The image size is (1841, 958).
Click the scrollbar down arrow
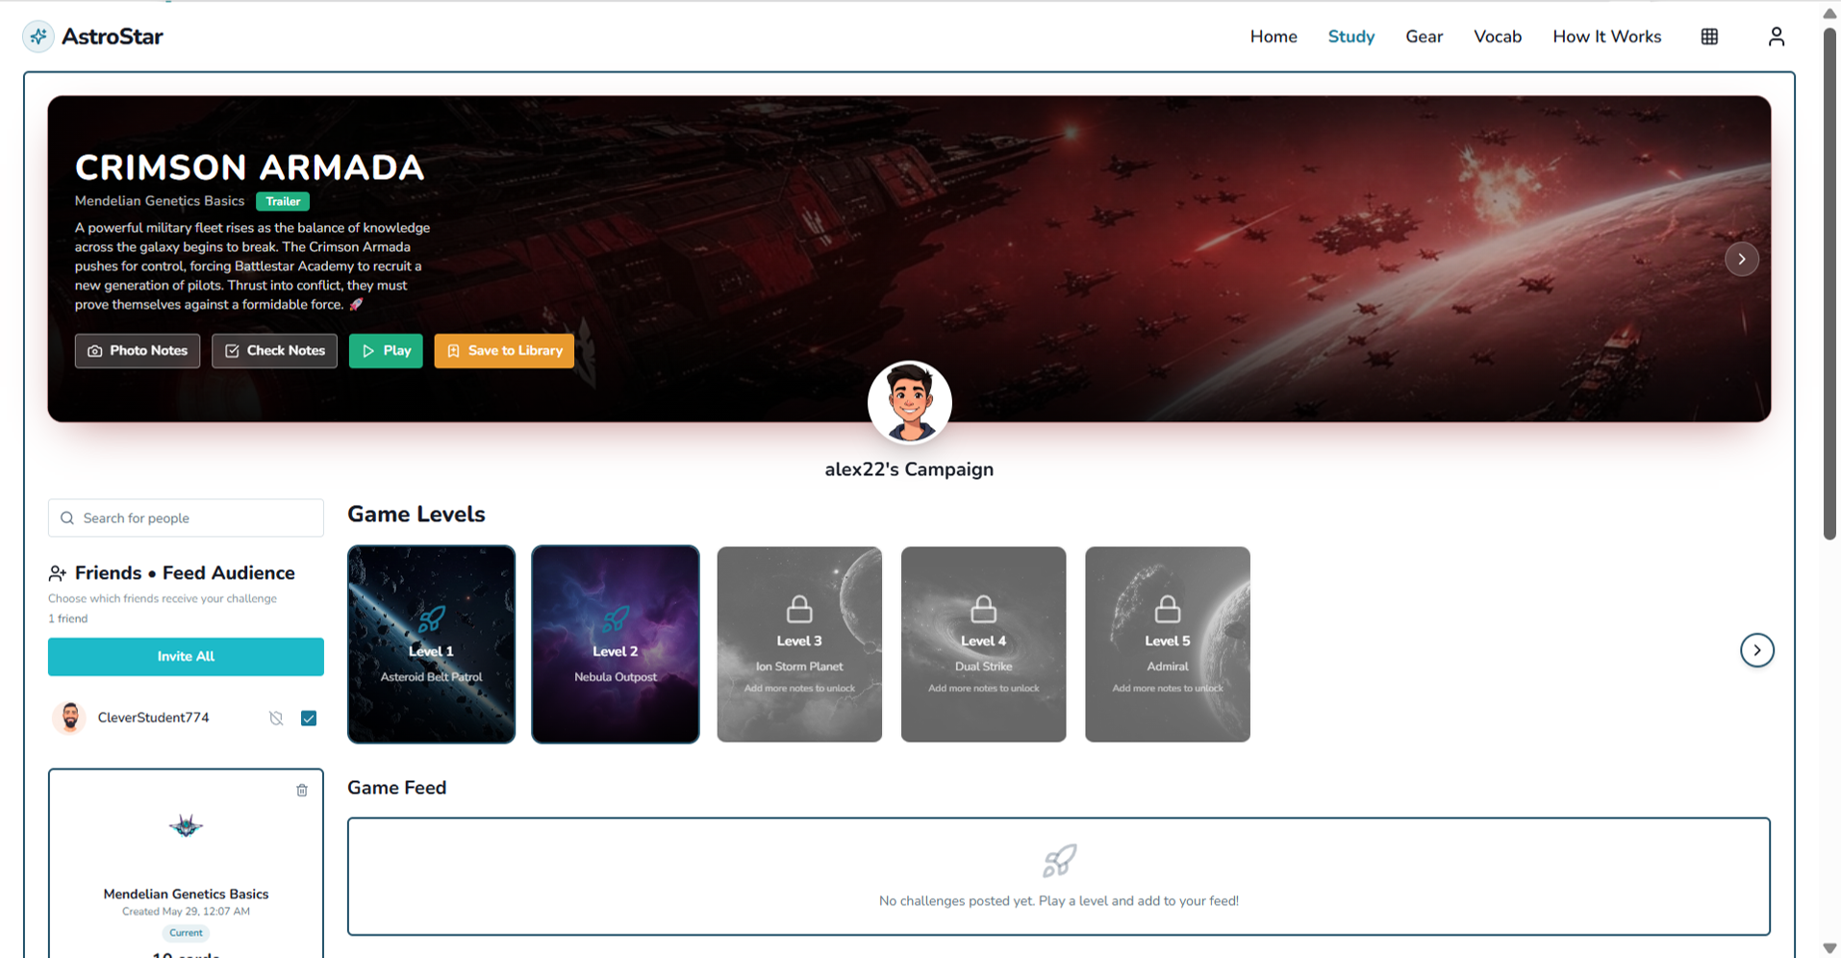click(x=1829, y=948)
